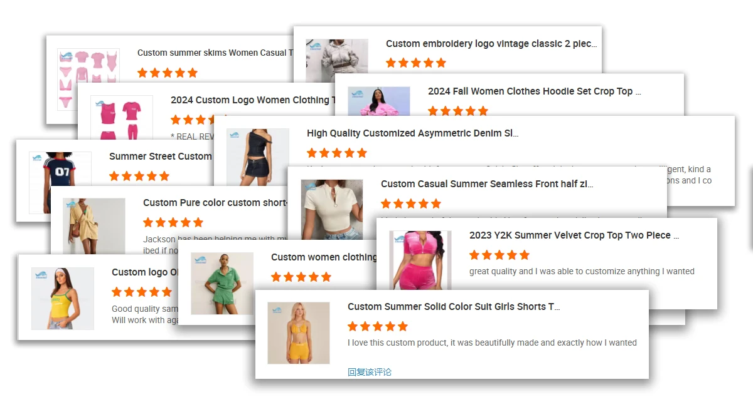
Task: Open the reply to this review link
Action: (x=370, y=372)
